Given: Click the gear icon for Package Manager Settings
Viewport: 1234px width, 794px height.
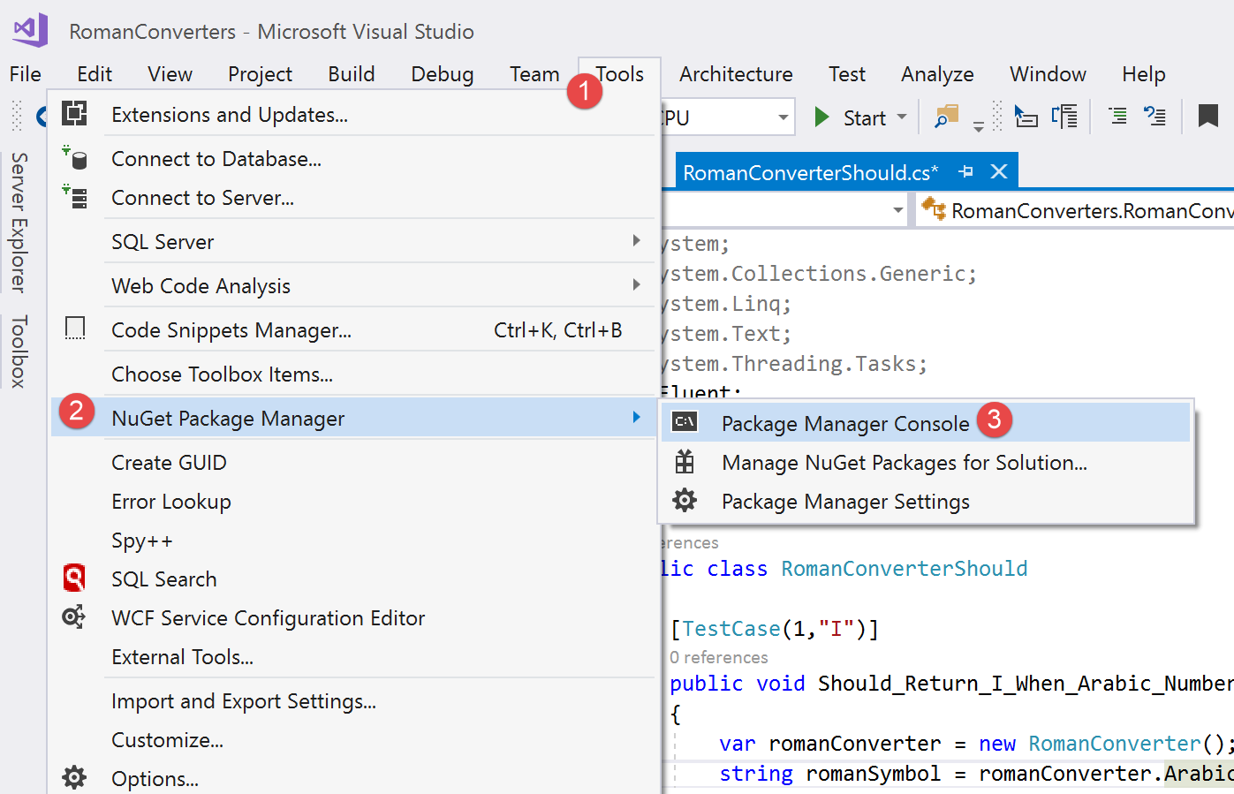Looking at the screenshot, I should pyautogui.click(x=684, y=501).
